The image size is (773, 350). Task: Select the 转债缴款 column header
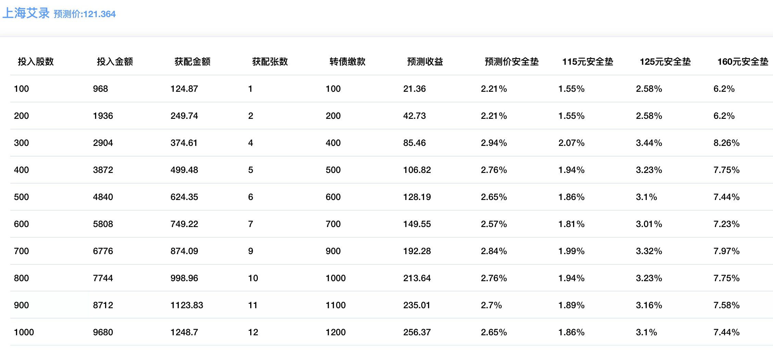tap(347, 62)
